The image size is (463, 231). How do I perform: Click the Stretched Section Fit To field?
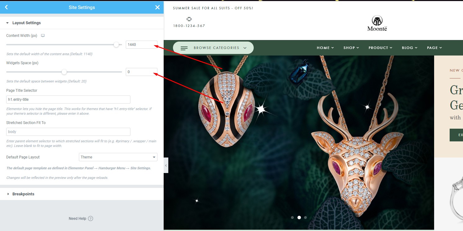(x=68, y=132)
